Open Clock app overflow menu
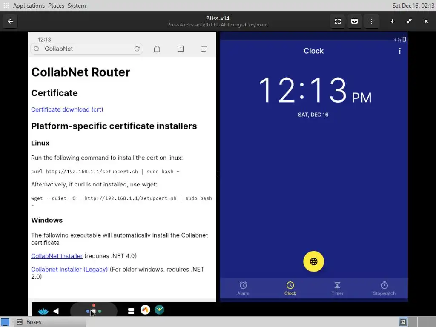The width and height of the screenshot is (436, 327). click(399, 51)
